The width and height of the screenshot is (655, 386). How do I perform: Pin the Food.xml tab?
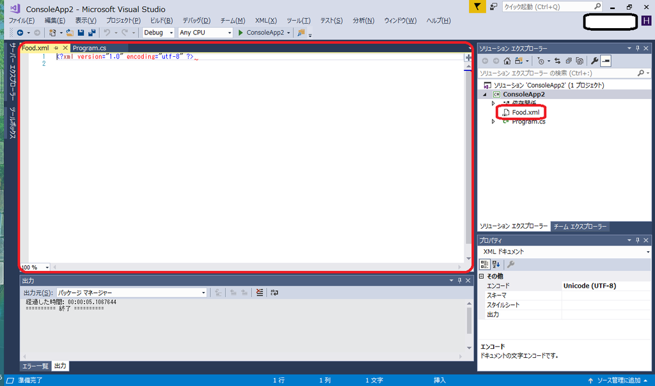(x=56, y=48)
